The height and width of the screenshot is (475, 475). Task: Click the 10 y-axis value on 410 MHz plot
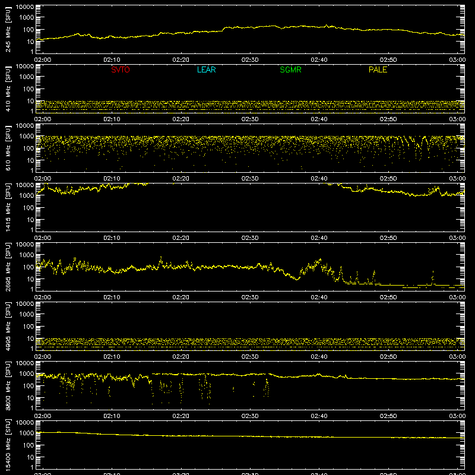31,101
